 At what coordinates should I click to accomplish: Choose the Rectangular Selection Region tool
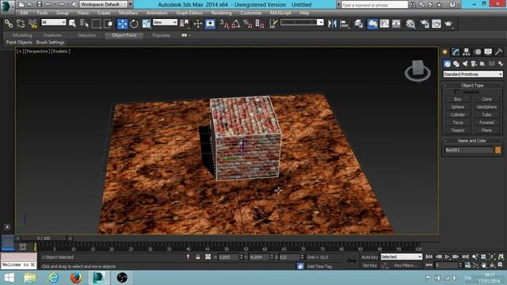(97, 23)
